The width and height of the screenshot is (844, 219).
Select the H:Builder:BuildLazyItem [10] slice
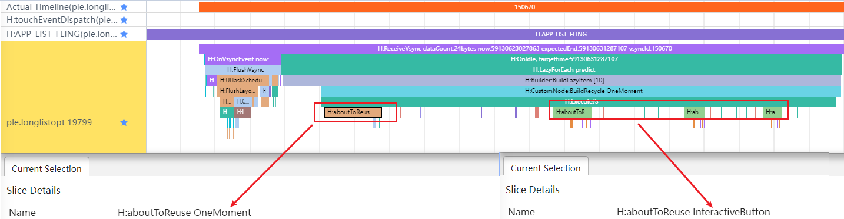562,80
